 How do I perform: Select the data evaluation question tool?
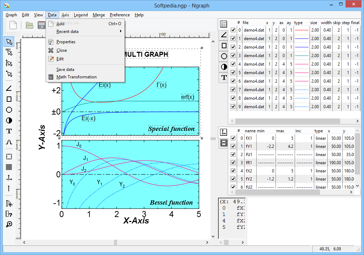pyautogui.click(x=9, y=214)
